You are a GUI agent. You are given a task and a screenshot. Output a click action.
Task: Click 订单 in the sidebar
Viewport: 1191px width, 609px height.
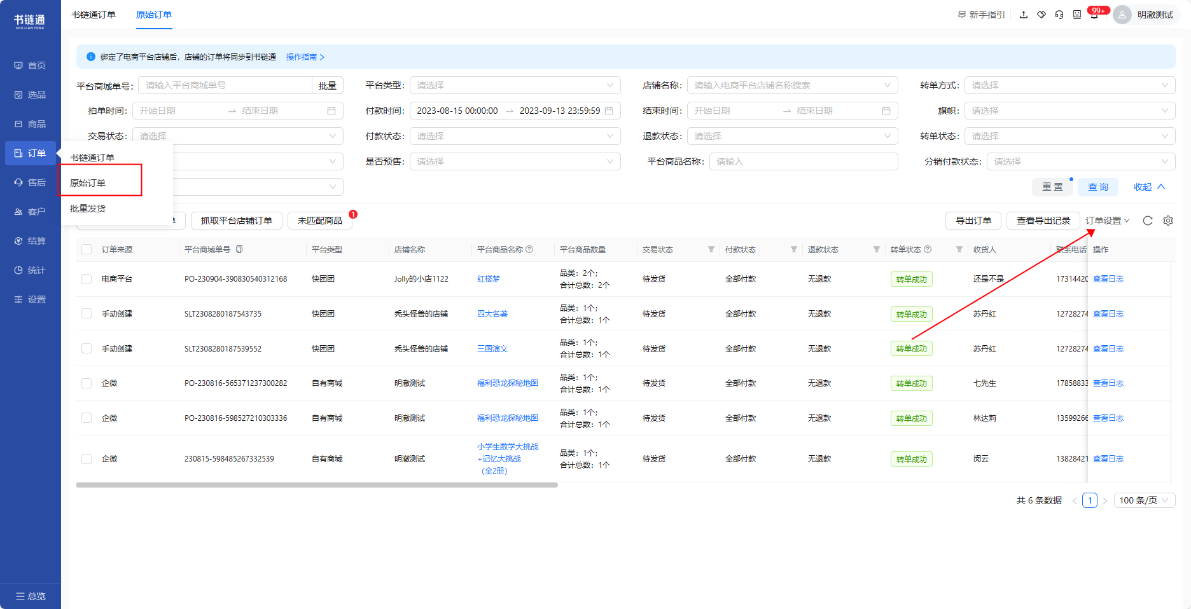click(31, 153)
